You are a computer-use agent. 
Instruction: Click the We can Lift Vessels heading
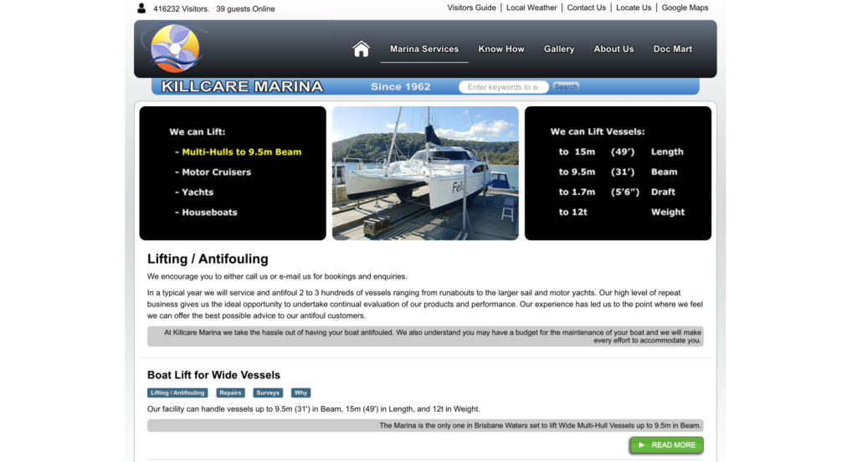tap(598, 131)
